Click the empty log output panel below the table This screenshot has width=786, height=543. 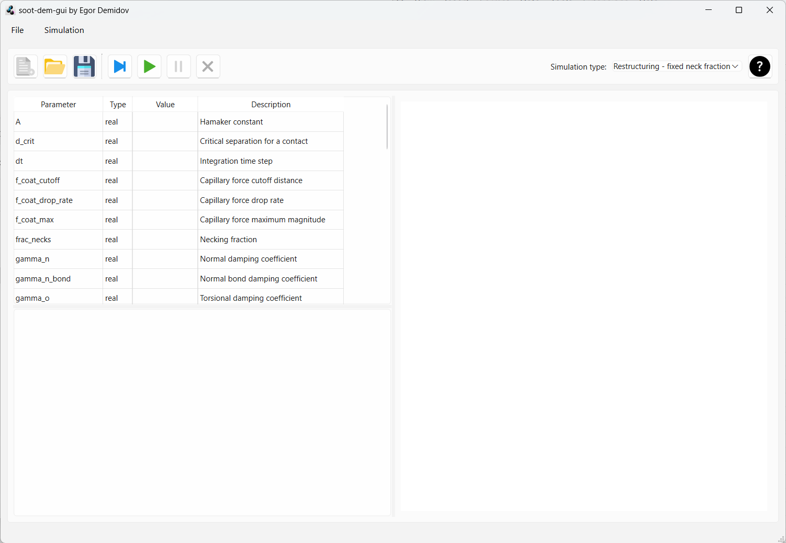tap(203, 413)
